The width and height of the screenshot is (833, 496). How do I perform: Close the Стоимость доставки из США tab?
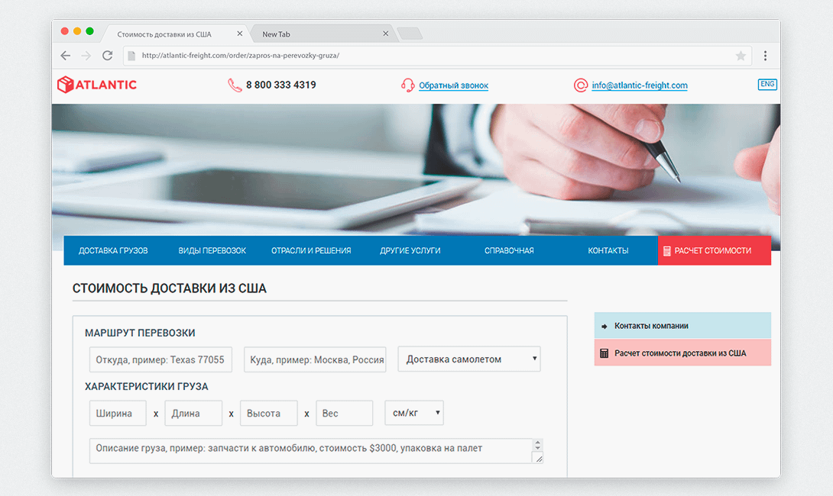coord(240,34)
